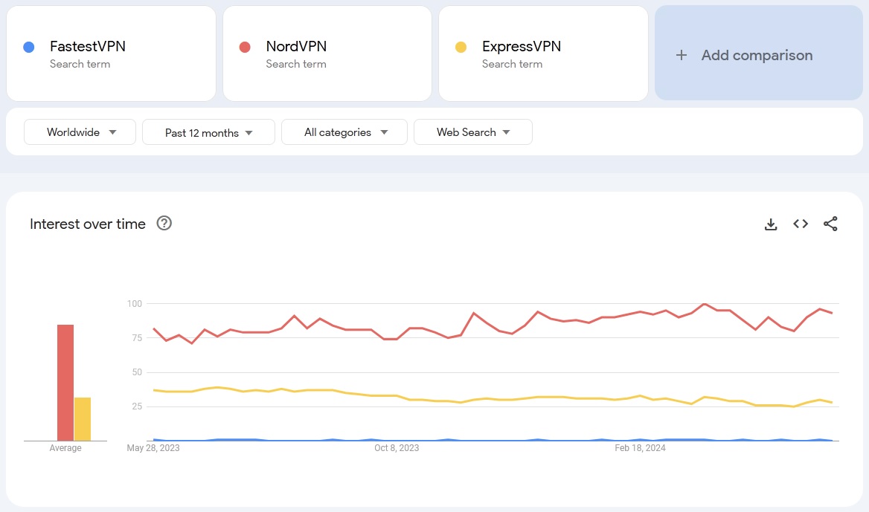This screenshot has height=512, width=869.
Task: Click 'Search term' under ExpressVPN
Action: pos(512,64)
